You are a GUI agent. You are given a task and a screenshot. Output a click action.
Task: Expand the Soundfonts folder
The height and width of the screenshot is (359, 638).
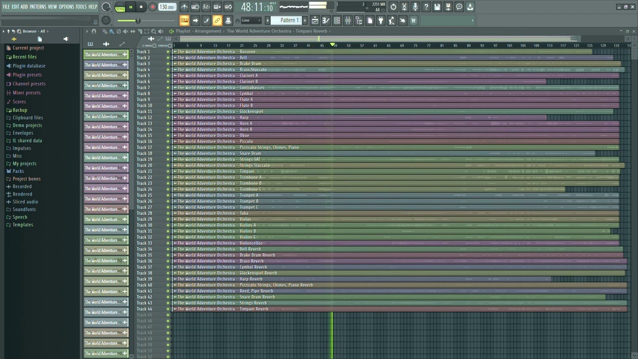pyautogui.click(x=24, y=209)
